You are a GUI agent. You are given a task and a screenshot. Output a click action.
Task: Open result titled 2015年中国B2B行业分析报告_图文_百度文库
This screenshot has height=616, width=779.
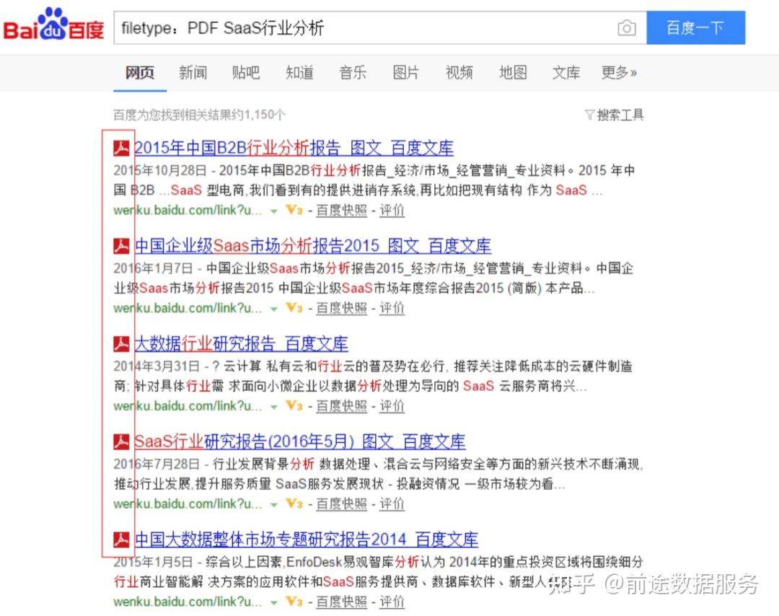(294, 148)
